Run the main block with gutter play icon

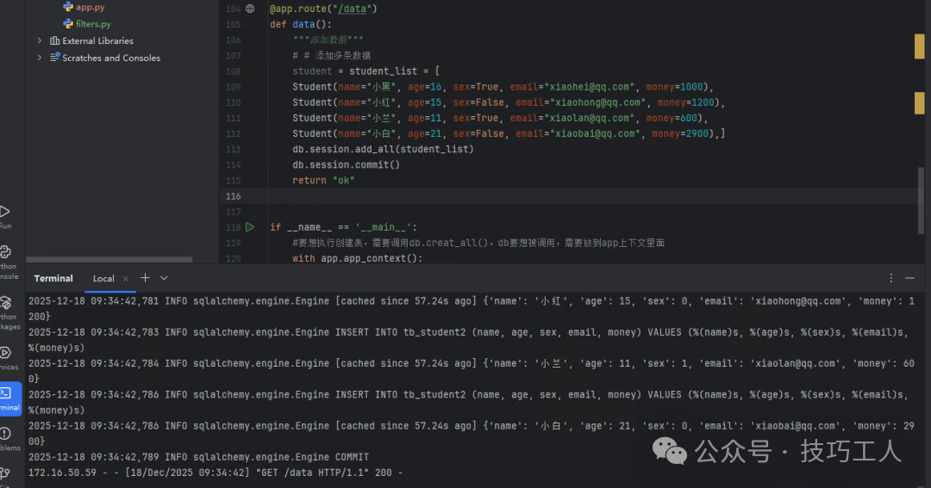pyautogui.click(x=250, y=227)
